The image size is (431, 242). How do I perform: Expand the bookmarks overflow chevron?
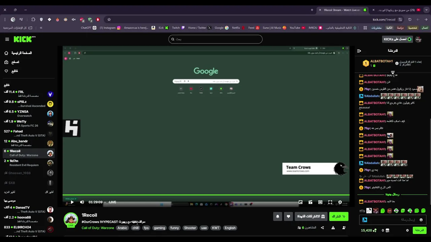pyautogui.click(x=41, y=28)
